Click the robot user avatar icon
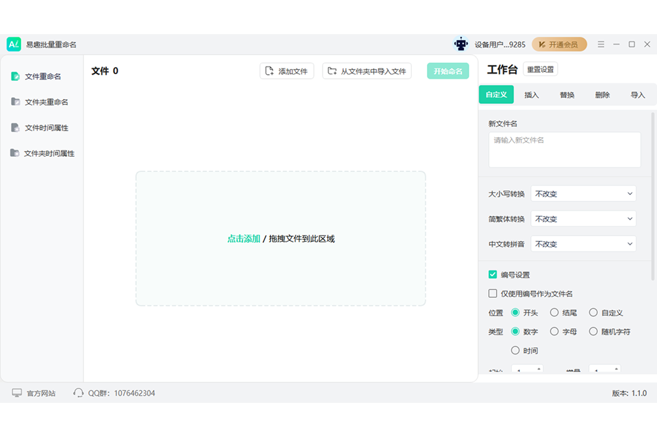Viewport: 657px width, 437px height. tap(461, 45)
